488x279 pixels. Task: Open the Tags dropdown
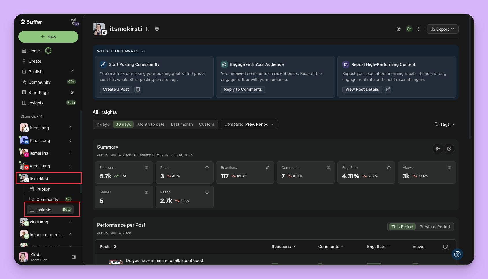tap(444, 124)
